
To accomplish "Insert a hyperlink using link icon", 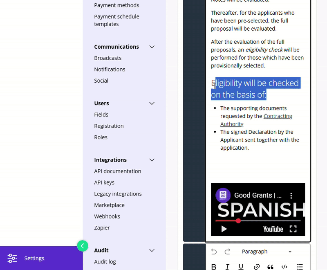I will click(257, 267).
